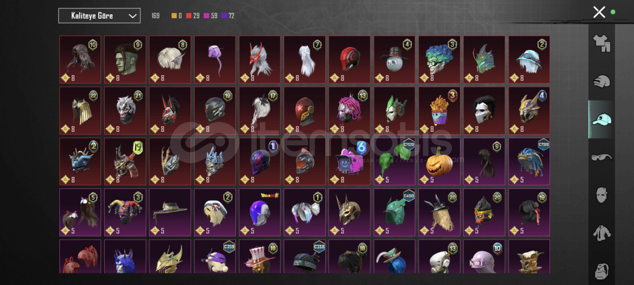The height and width of the screenshot is (285, 634).
Task: Select the french fries headgear item
Action: point(439,111)
